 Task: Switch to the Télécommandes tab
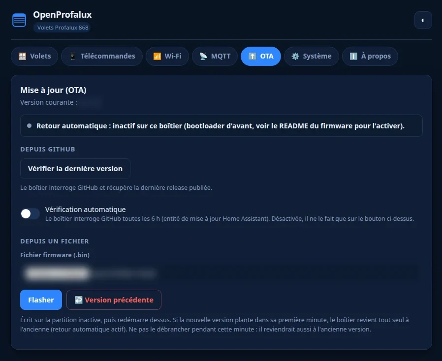pos(102,56)
